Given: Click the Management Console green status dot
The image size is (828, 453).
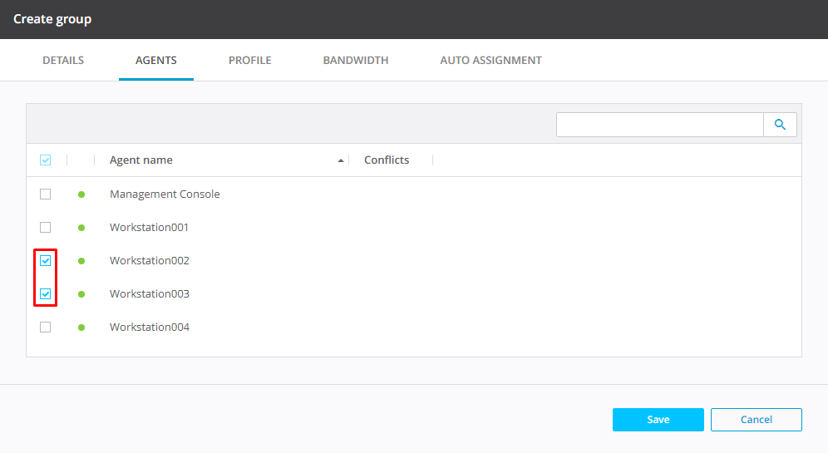Looking at the screenshot, I should point(81,194).
